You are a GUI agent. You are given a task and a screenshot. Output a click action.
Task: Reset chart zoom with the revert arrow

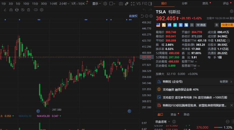point(142,16)
